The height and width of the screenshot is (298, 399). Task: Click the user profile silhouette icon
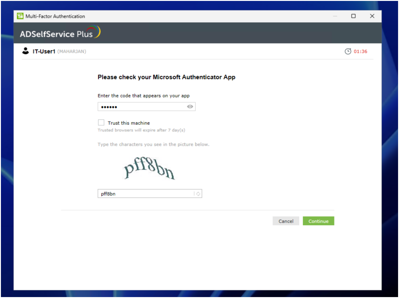[x=26, y=51]
